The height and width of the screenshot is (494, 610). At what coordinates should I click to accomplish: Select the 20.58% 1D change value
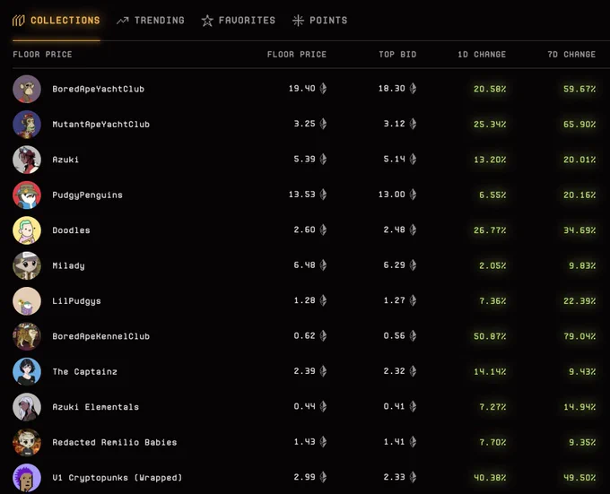coord(490,89)
